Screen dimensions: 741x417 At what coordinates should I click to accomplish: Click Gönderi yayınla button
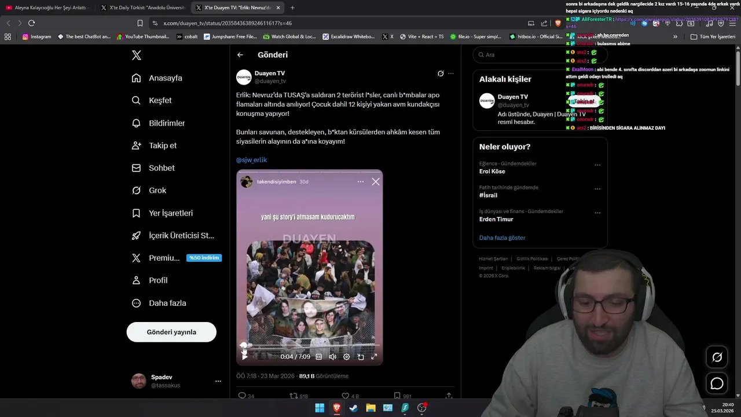[x=171, y=332]
